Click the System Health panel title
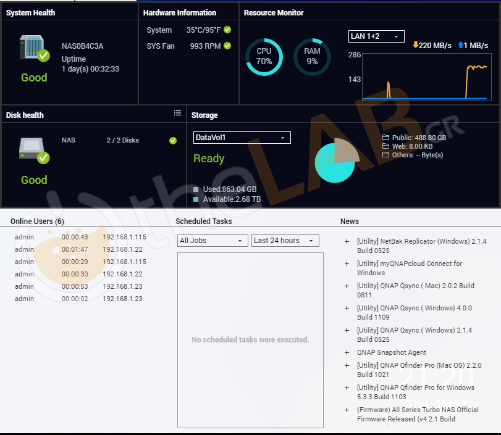This screenshot has height=435, width=501. tap(30, 13)
